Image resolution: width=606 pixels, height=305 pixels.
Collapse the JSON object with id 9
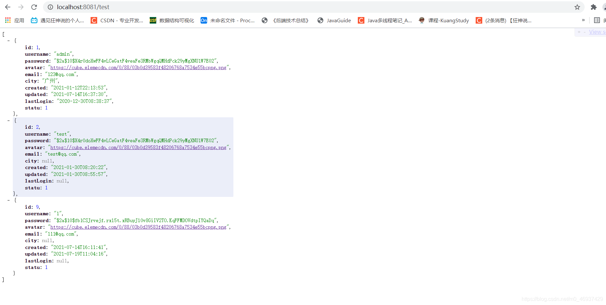coord(9,200)
